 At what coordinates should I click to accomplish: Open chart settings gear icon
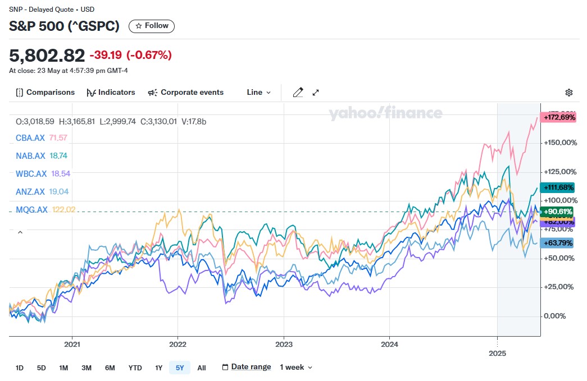[569, 93]
